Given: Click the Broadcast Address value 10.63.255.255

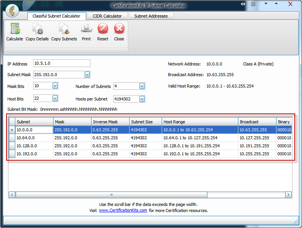Looking at the screenshot, I should pyautogui.click(x=220, y=75).
